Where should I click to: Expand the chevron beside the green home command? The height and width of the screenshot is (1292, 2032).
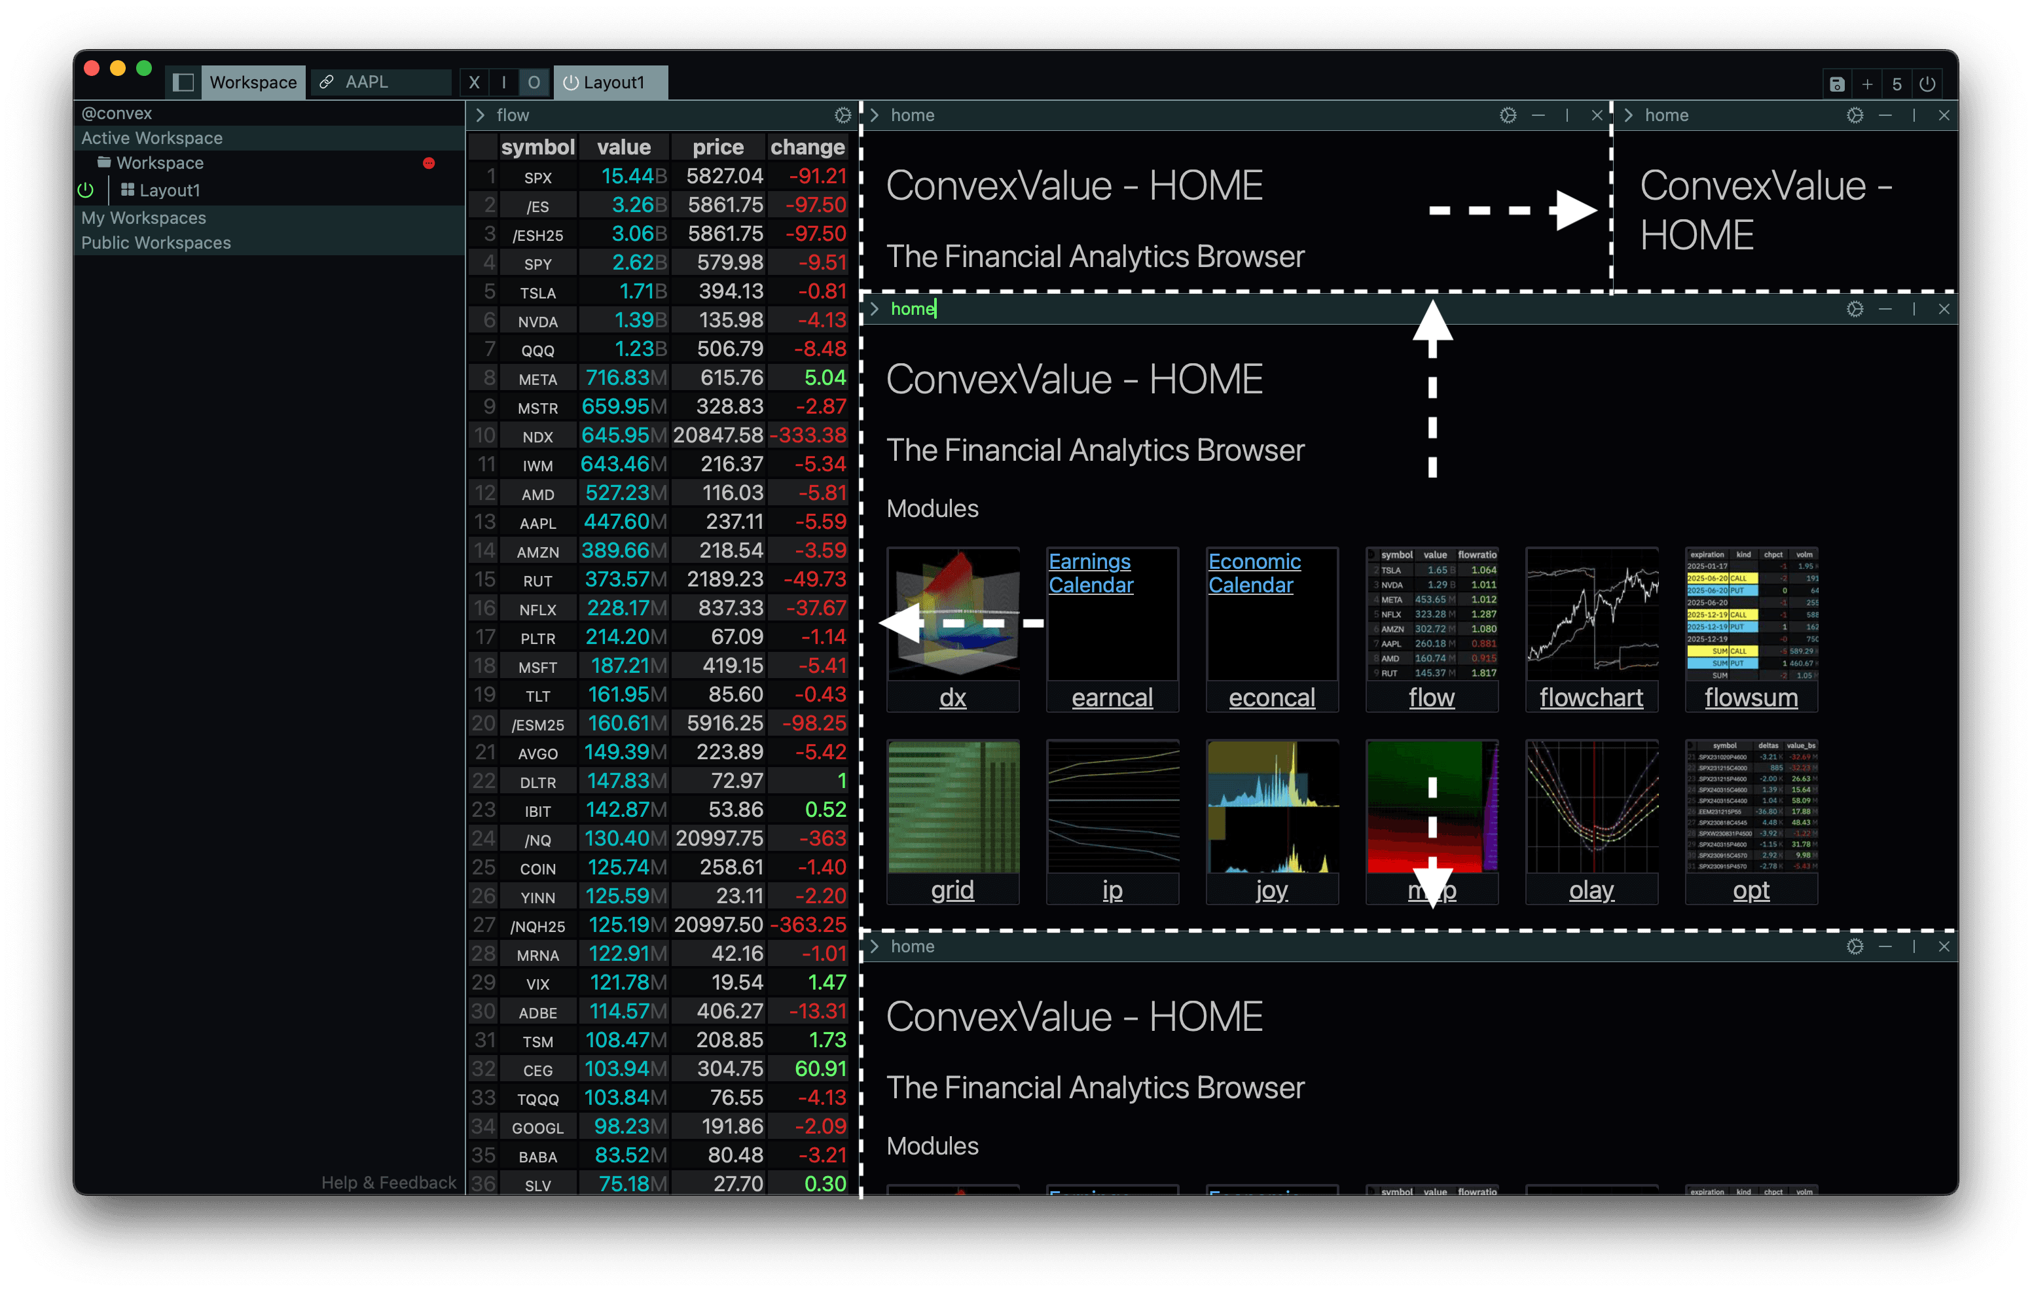tap(875, 309)
